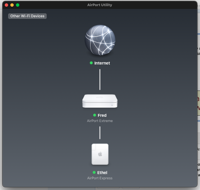Click the green status dot beside Internet
The height and width of the screenshot is (190, 200).
pos(91,63)
